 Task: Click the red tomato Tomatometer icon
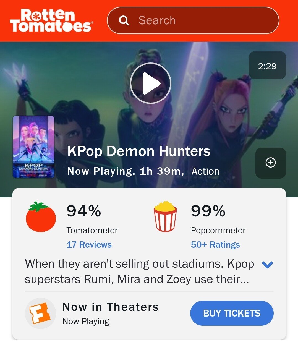click(x=41, y=217)
